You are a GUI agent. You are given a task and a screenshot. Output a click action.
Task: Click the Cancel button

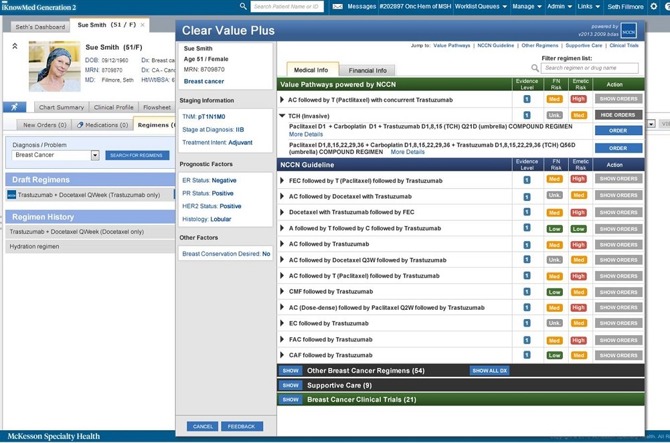pos(203,426)
